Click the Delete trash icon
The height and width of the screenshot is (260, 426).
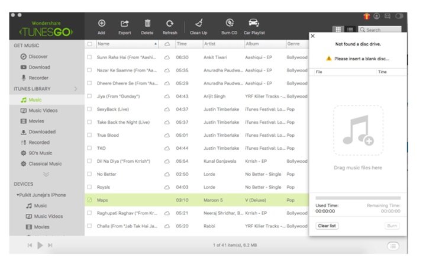tap(147, 23)
